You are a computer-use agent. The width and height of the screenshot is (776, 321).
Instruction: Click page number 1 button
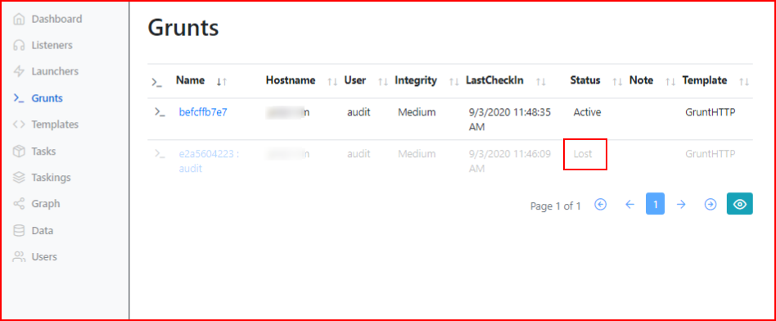point(655,204)
